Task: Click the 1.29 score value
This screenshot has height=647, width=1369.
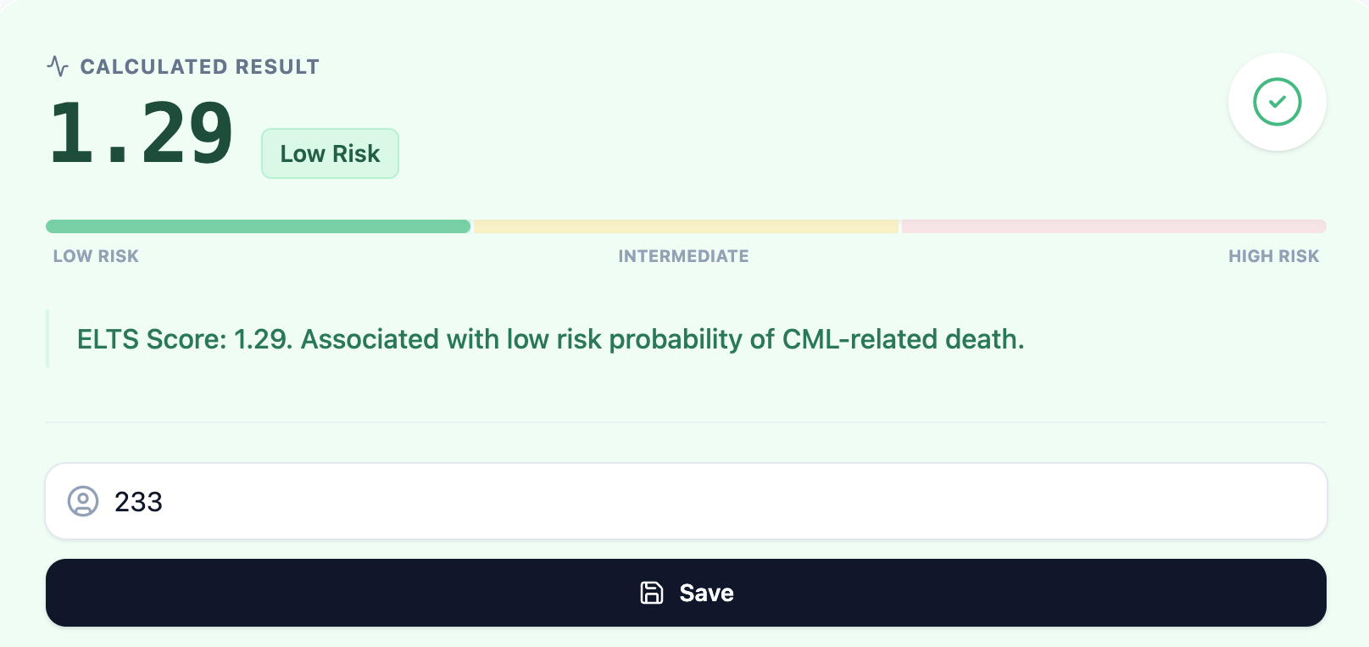Action: coord(141,133)
